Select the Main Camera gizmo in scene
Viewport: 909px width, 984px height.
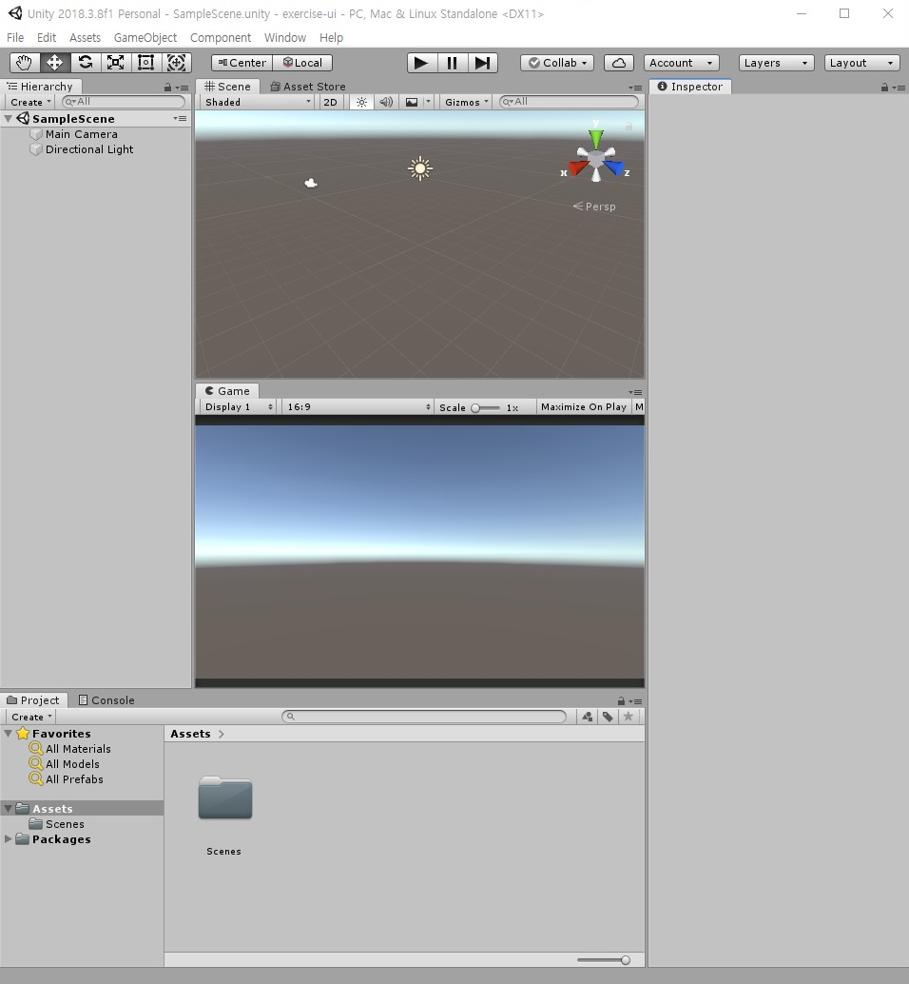point(311,184)
